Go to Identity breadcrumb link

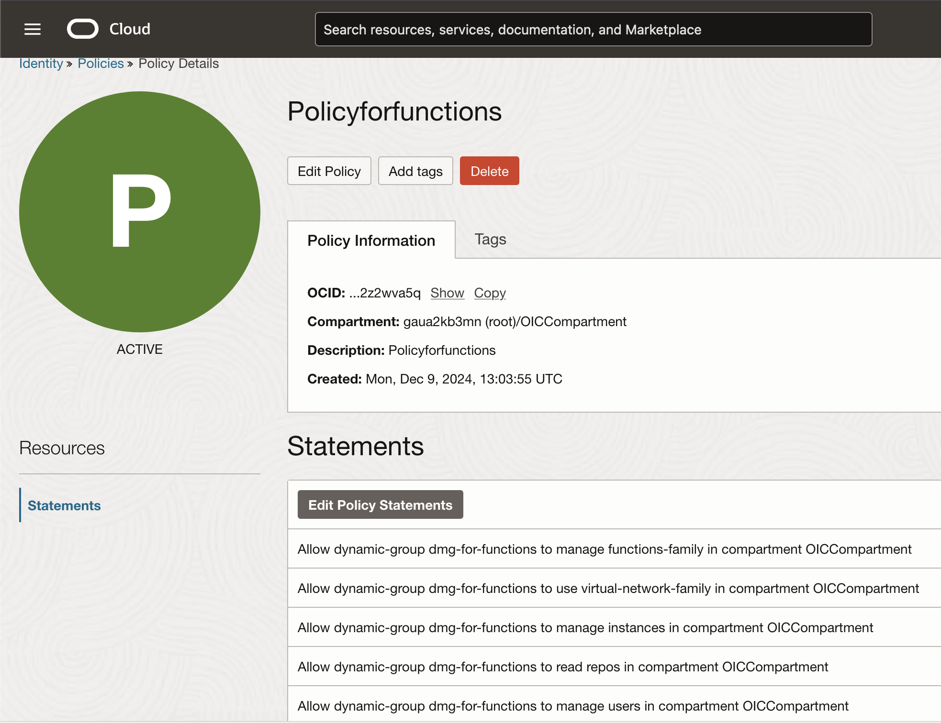[41, 64]
